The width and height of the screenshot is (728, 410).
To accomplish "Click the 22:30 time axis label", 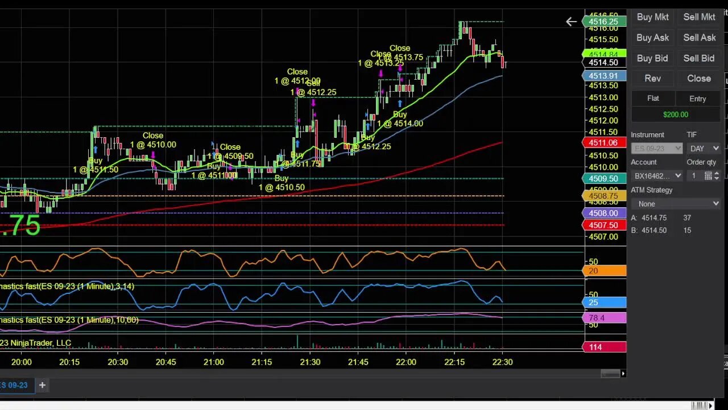I will 502,362.
